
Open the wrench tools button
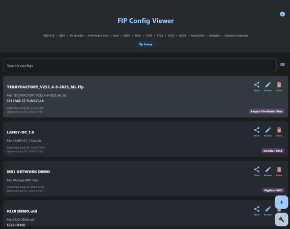pos(281,219)
